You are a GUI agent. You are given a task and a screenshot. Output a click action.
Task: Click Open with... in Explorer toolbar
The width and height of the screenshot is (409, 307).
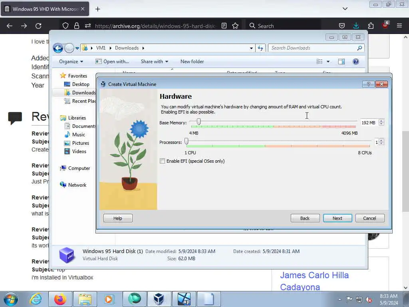112,62
